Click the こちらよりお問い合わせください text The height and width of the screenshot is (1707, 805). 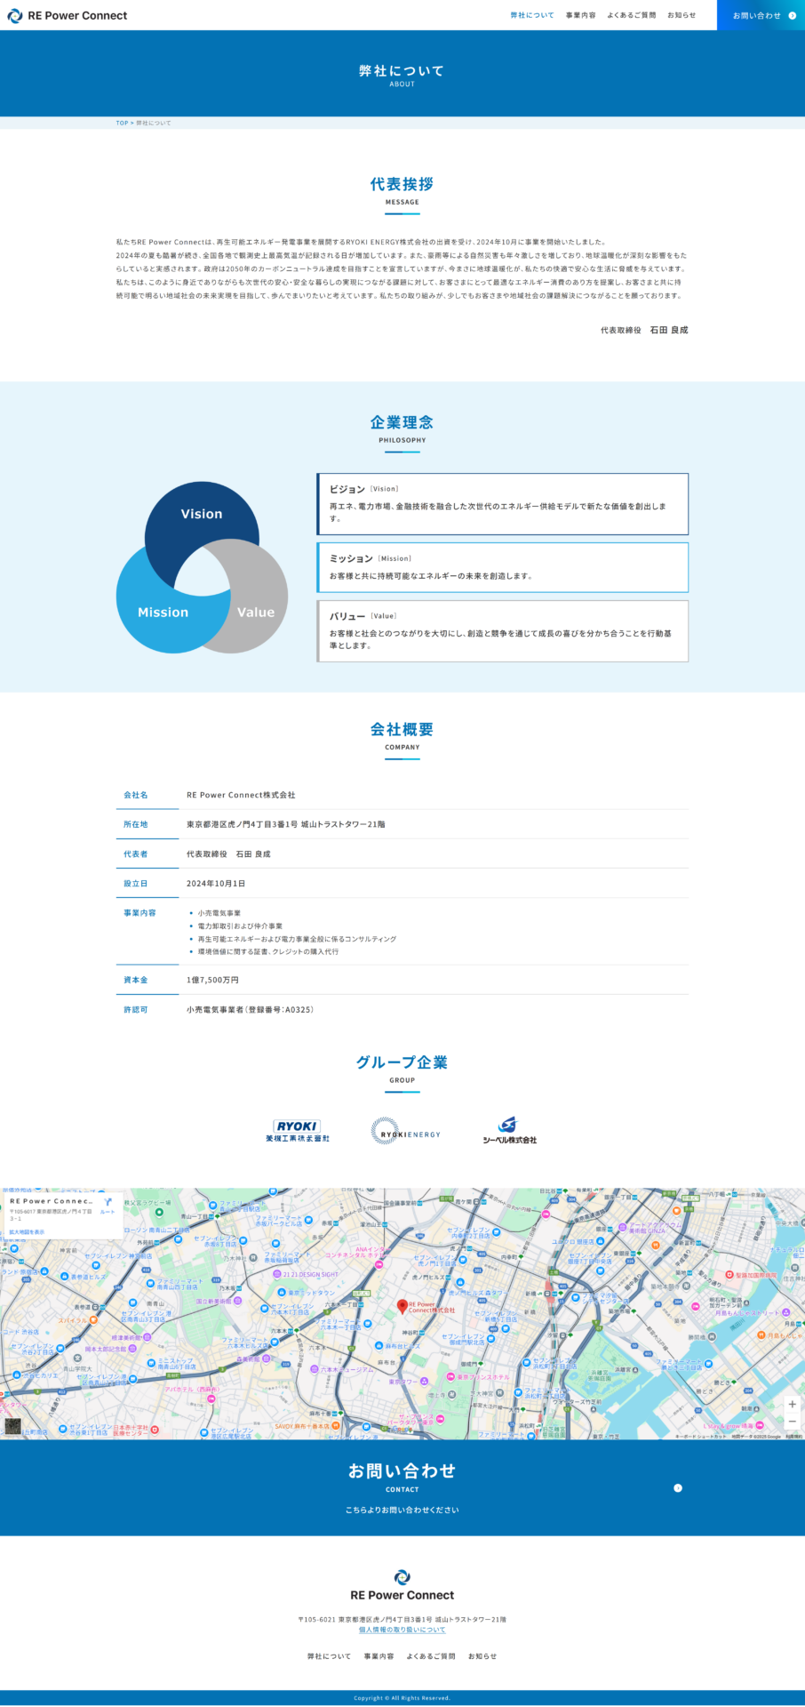point(402,1510)
